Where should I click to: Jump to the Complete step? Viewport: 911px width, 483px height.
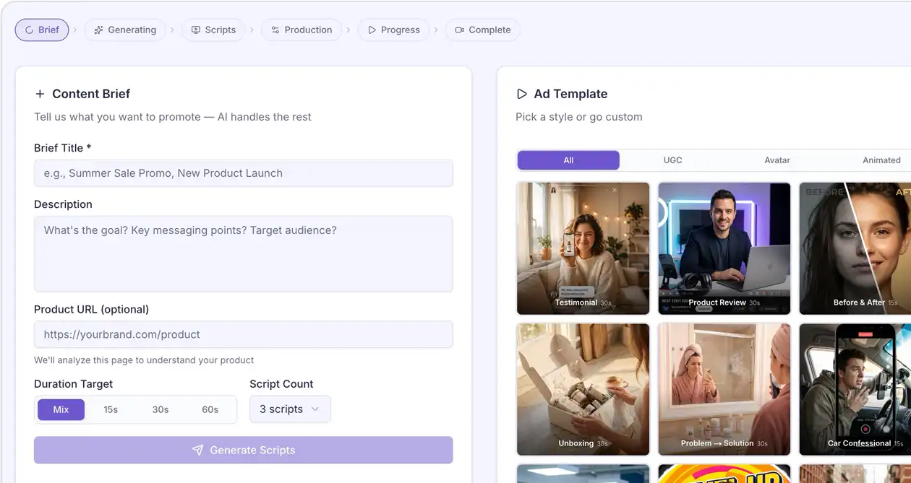click(482, 30)
